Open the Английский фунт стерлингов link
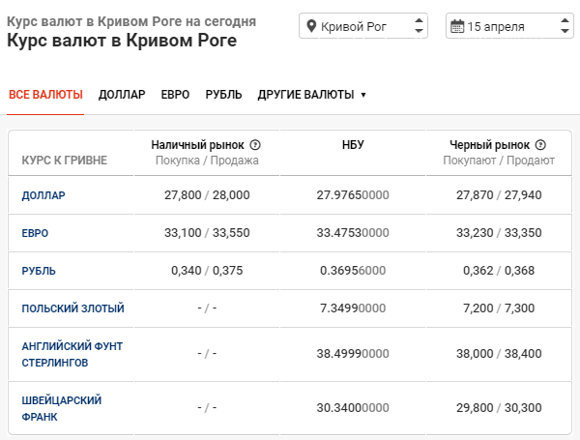The image size is (580, 440). click(72, 354)
